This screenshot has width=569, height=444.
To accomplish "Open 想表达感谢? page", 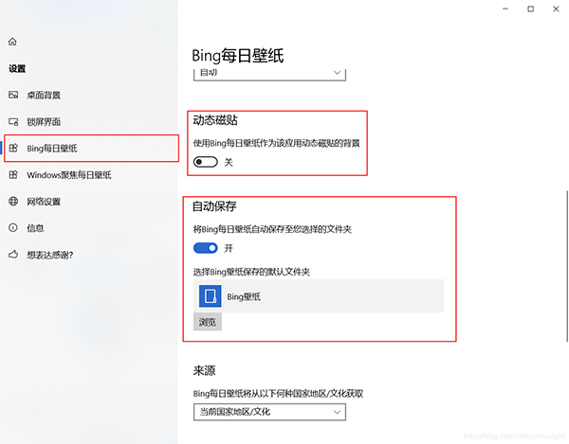I will pos(89,255).
